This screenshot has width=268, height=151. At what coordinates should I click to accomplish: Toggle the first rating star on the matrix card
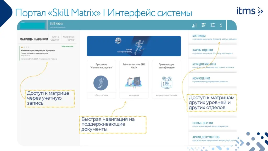(x=22, y=46)
